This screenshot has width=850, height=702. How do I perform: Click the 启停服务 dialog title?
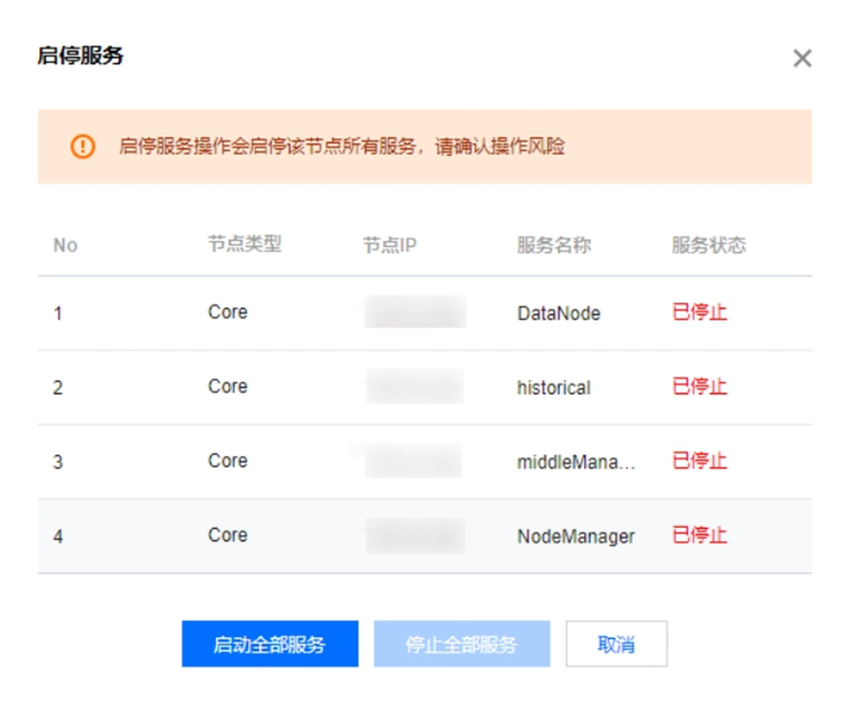tap(80, 55)
